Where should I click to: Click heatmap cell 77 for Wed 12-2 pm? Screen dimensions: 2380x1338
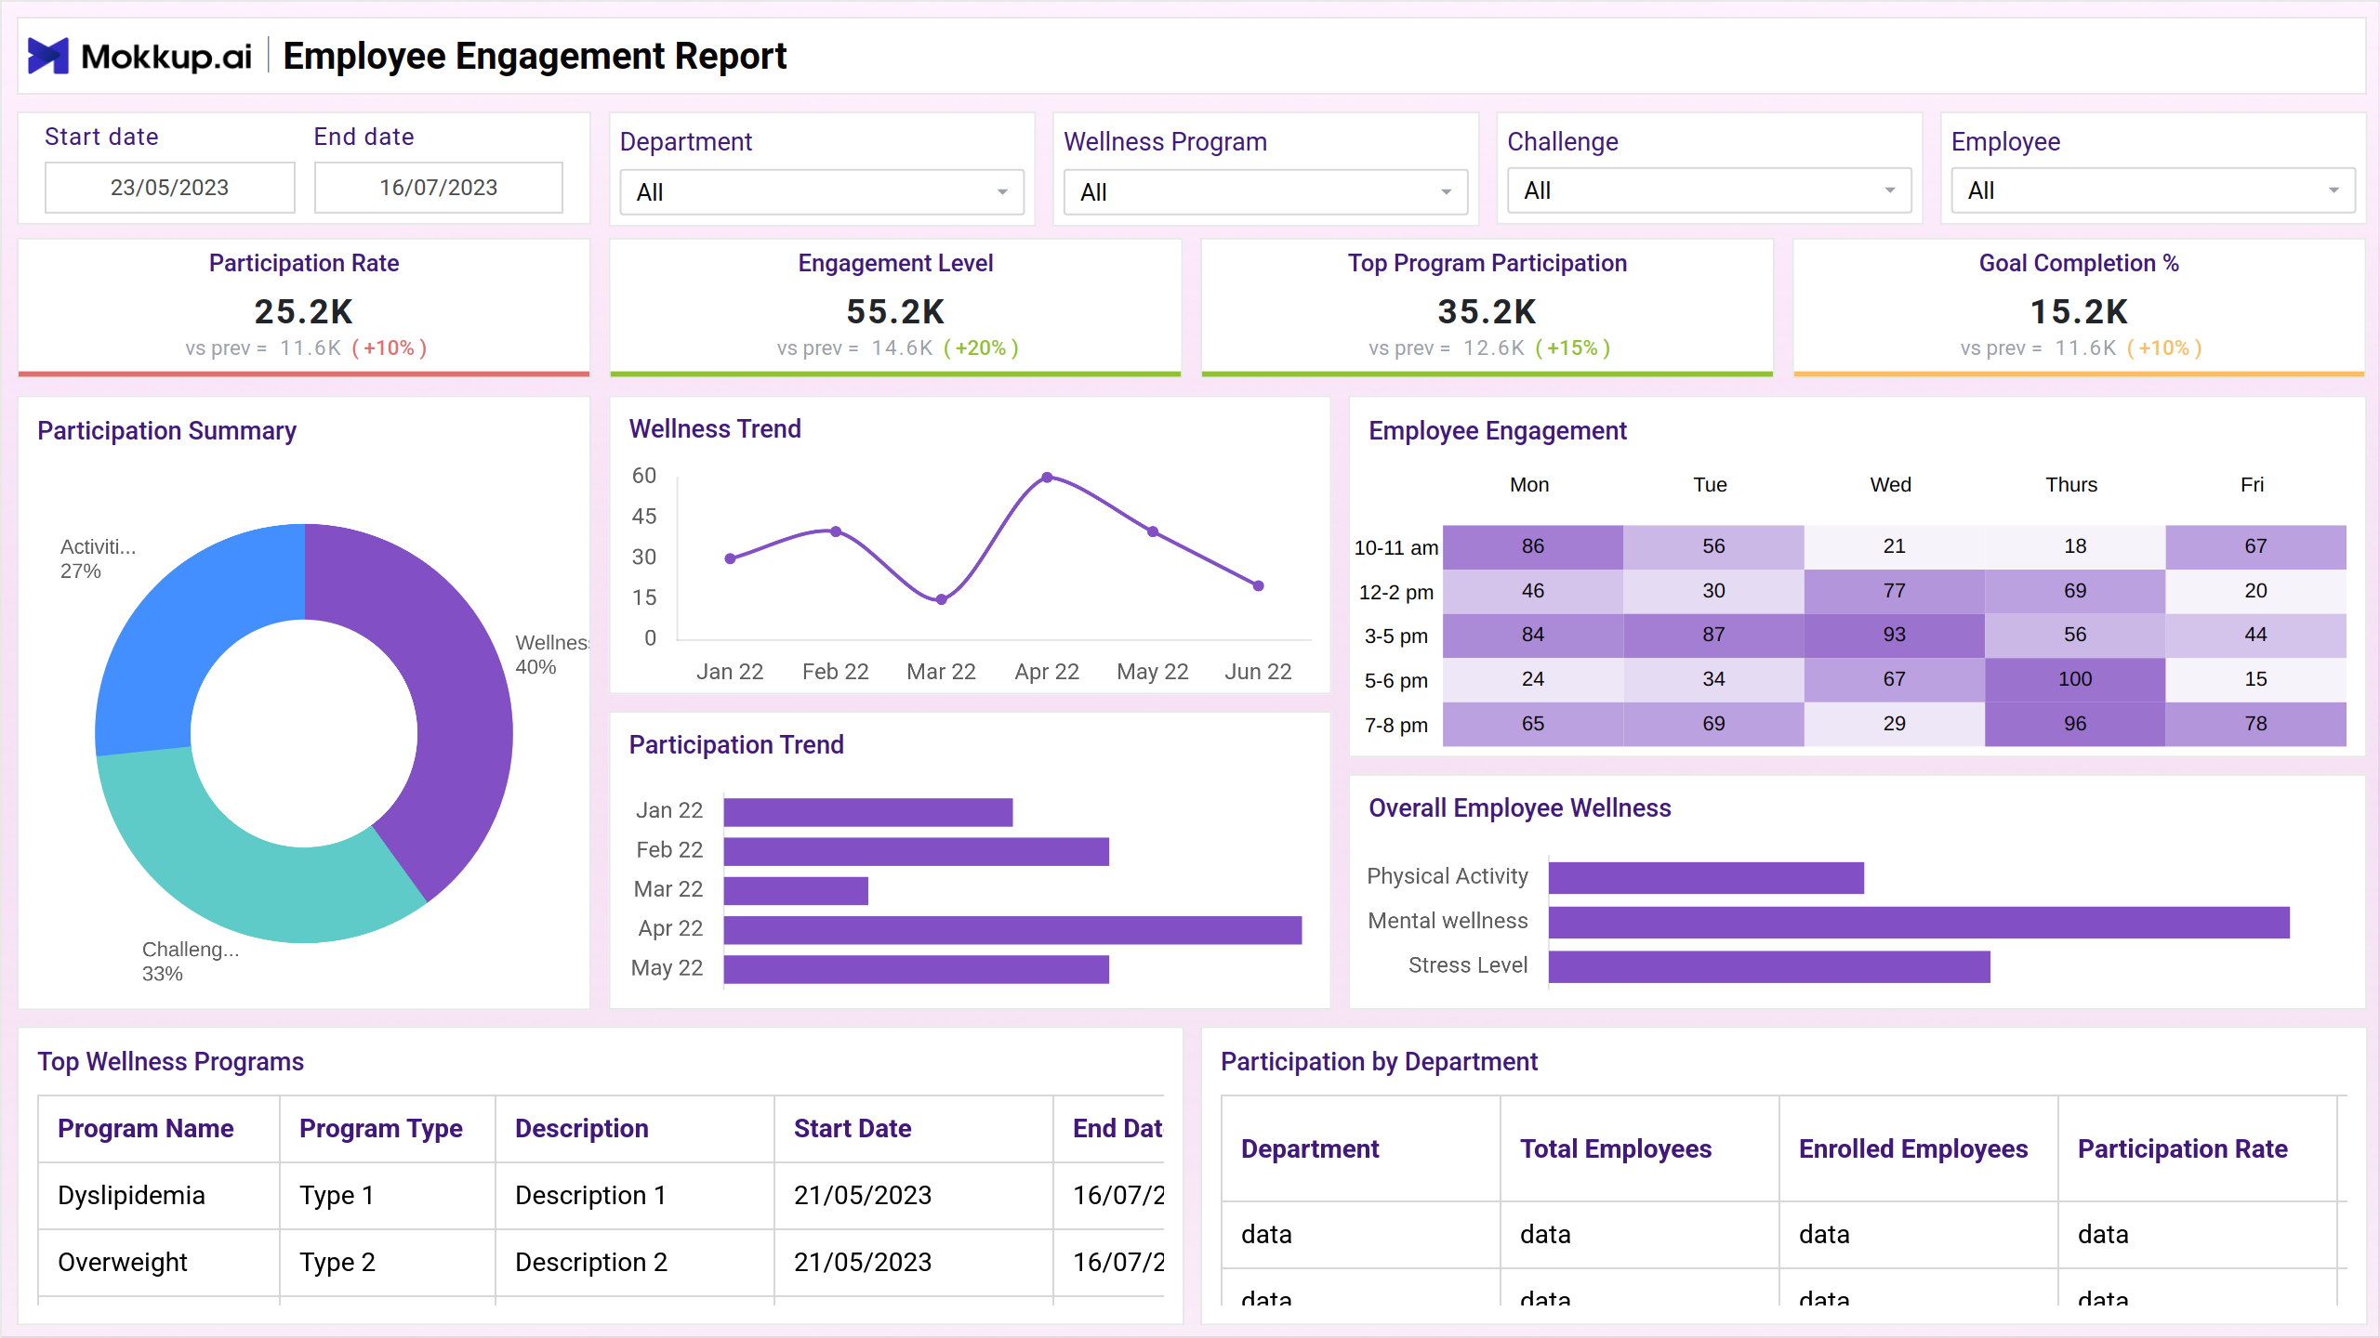pyautogui.click(x=1894, y=591)
